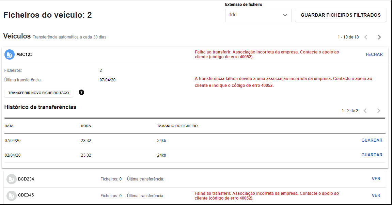392x205 pixels.
Task: Click the ABC123 vehicle name
Action: 25,54
